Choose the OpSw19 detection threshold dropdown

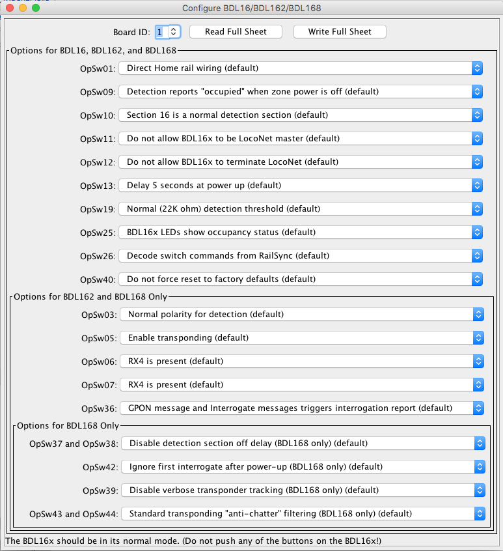point(300,209)
